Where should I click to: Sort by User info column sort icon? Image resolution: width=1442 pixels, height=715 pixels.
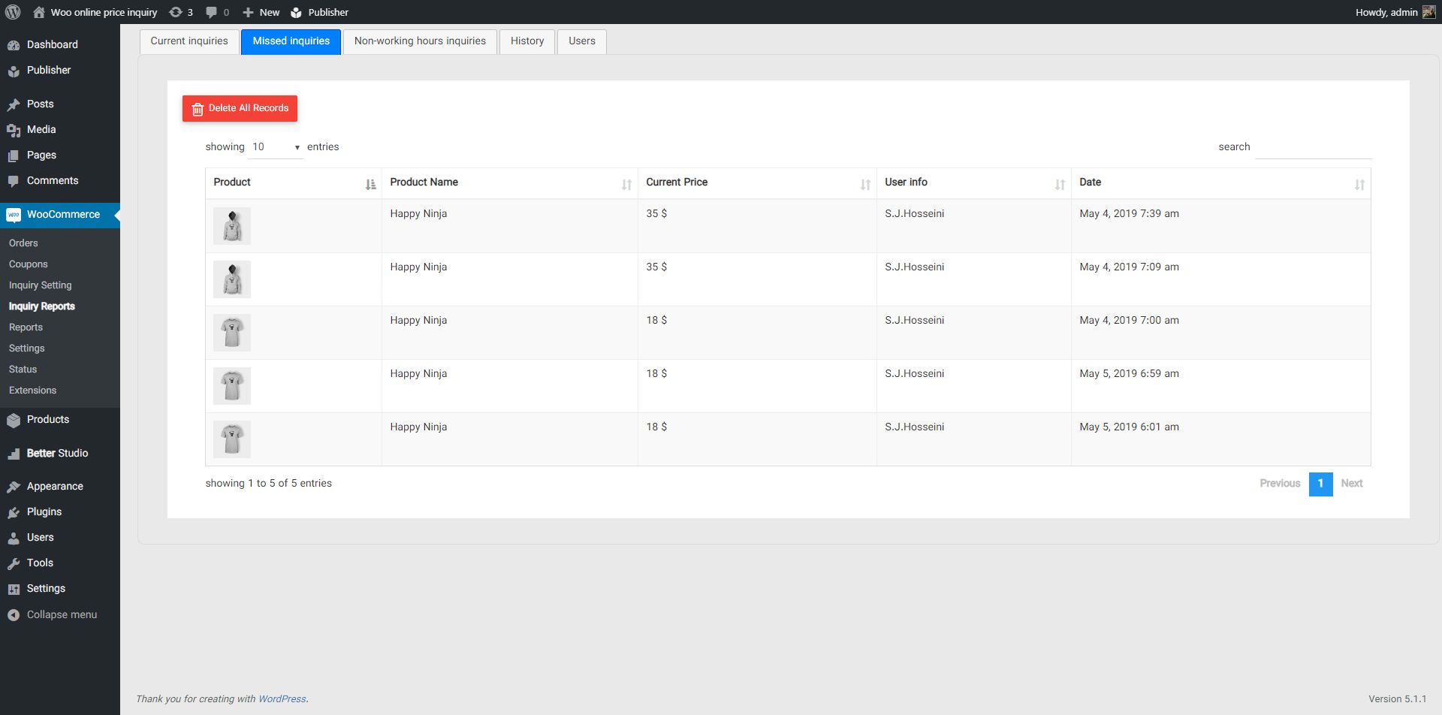coord(1060,184)
